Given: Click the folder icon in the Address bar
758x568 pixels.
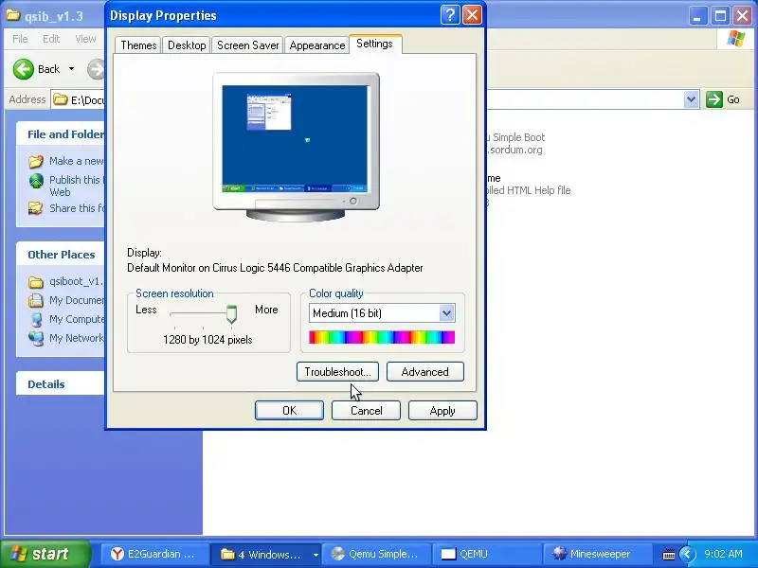Looking at the screenshot, I should 61,99.
